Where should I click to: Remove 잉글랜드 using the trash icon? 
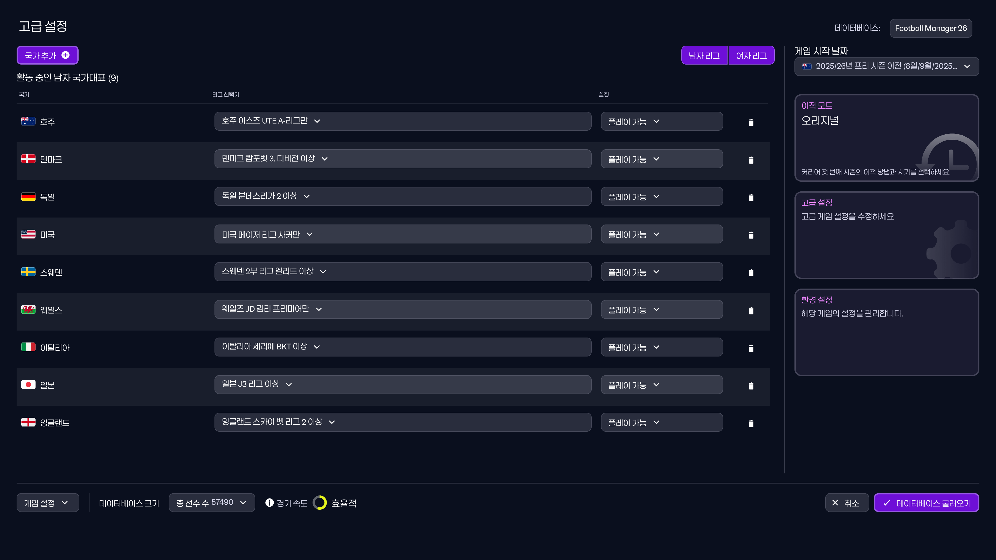[751, 423]
